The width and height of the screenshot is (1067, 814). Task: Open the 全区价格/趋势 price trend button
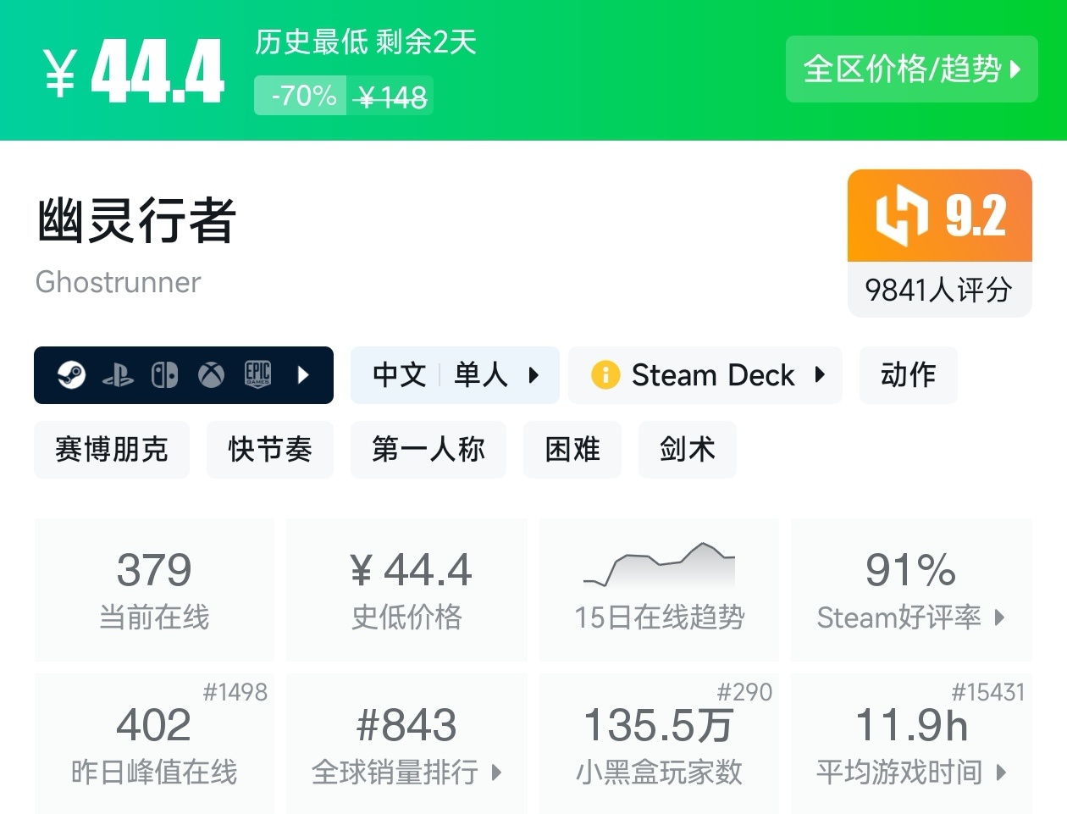(911, 69)
